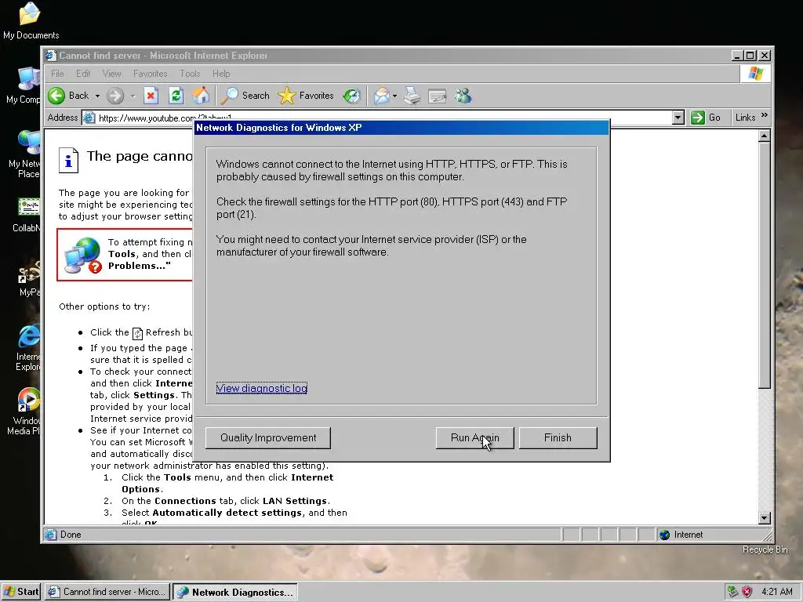Select Windows Media Player desktop icon
Screen dimensions: 803x602
tap(29, 400)
